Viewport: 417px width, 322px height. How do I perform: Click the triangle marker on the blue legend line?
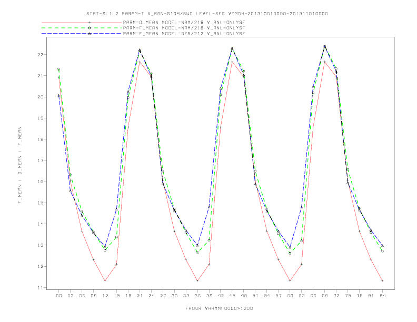90,34
